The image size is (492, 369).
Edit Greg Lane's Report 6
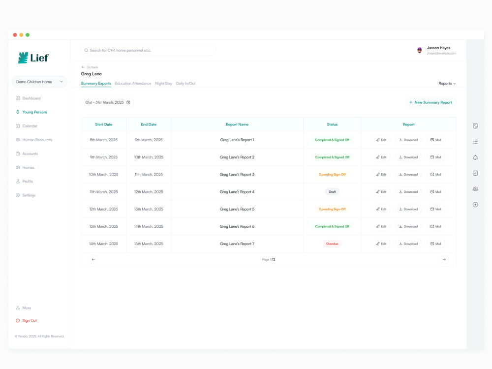pyautogui.click(x=381, y=226)
